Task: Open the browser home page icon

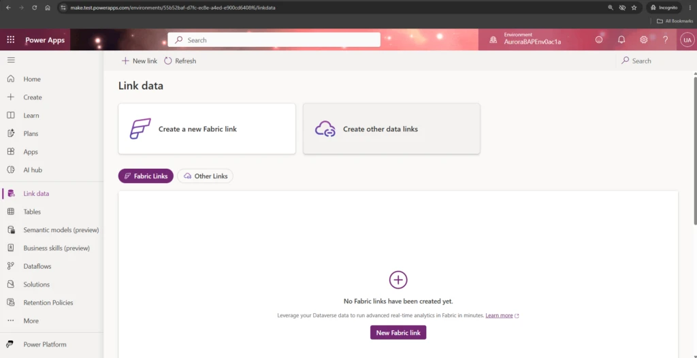Action: pyautogui.click(x=48, y=7)
